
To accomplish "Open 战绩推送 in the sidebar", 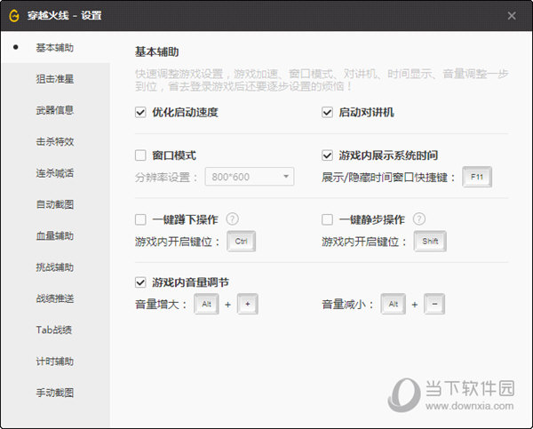I will [x=55, y=298].
